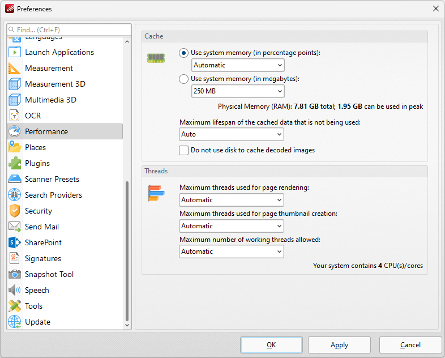Click the Speech speaker icon
The width and height of the screenshot is (445, 358).
coord(15,290)
